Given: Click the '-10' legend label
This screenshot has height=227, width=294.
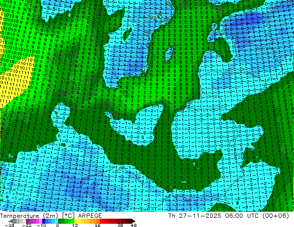Looking at the screenshot, I should (x=41, y=225).
